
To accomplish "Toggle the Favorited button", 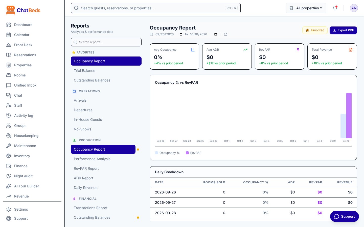I will (x=315, y=30).
